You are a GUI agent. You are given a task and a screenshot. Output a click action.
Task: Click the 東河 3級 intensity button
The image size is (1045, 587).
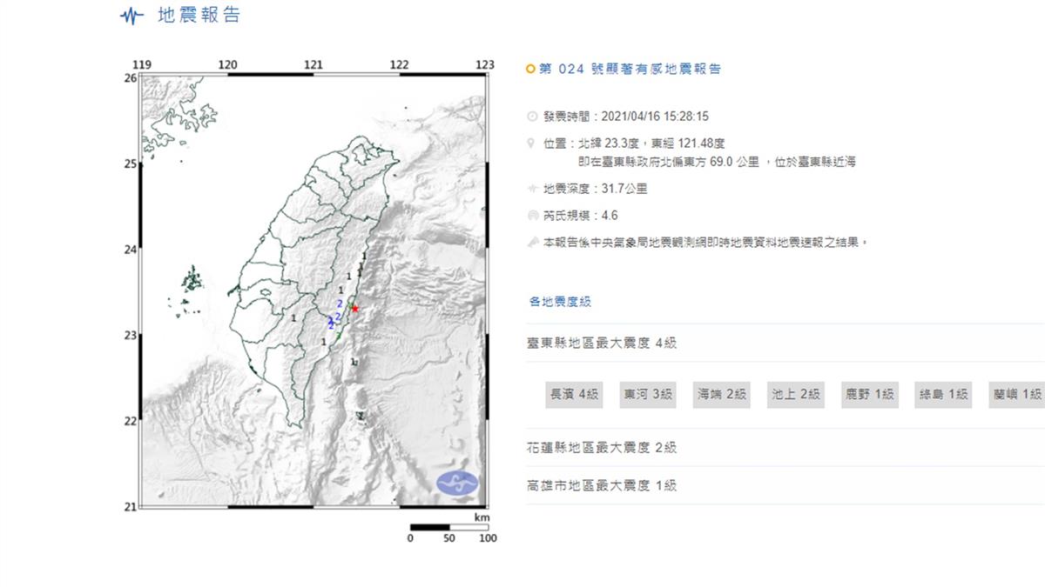coord(646,394)
